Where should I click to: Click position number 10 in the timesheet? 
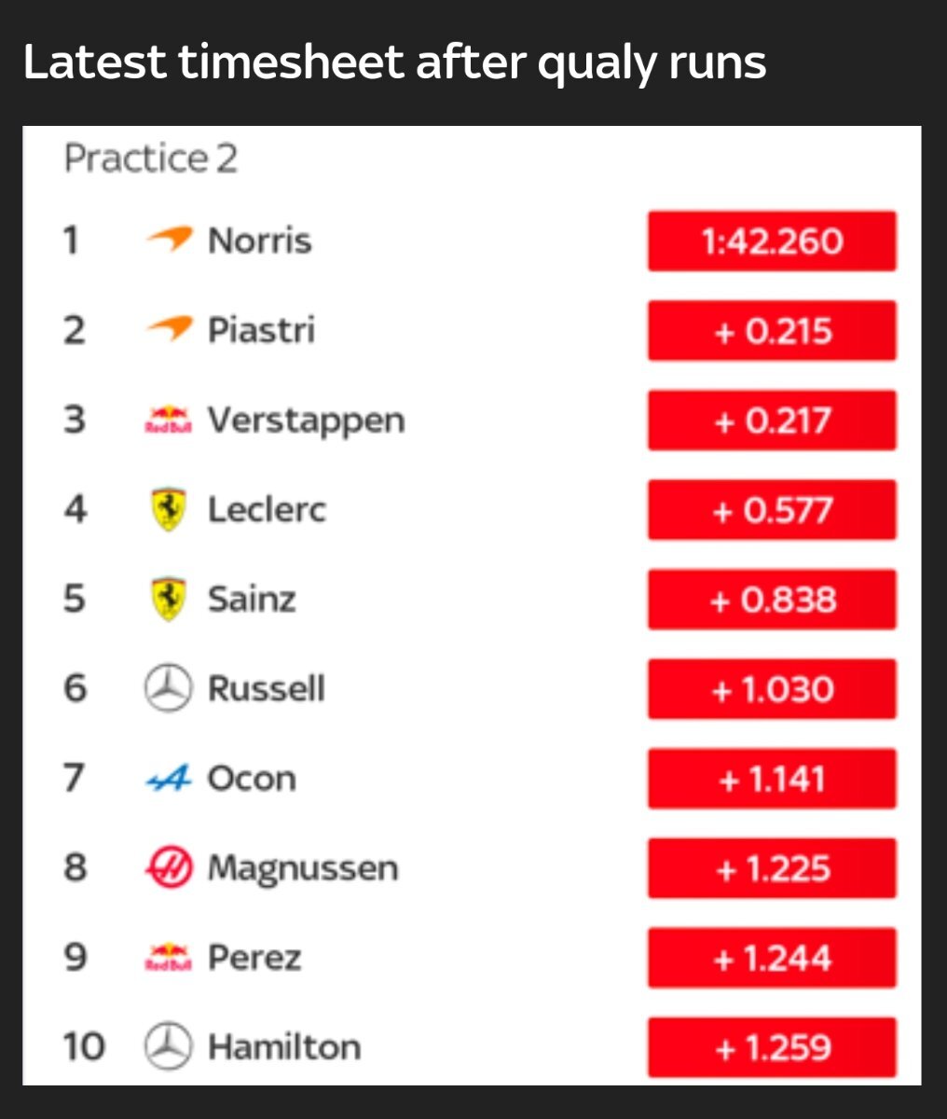tap(83, 1046)
